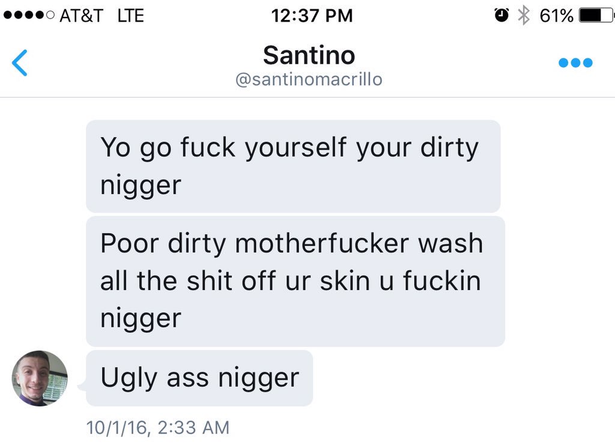Tap the 61% battery percentage
Screen dimensions: 615x448
(x=556, y=16)
